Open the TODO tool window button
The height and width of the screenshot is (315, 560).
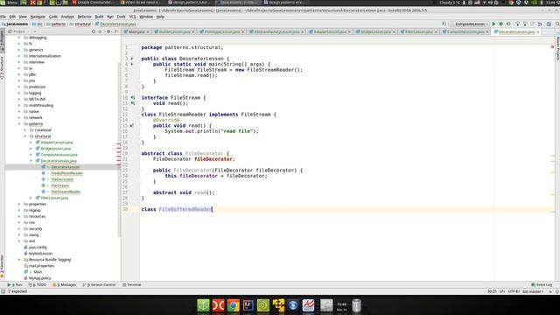click(x=37, y=284)
